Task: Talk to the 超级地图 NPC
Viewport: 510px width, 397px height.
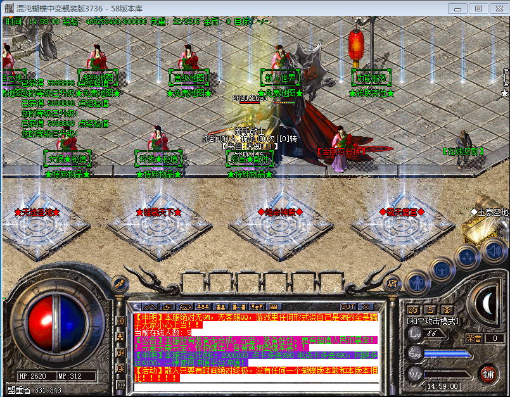Action: (98, 68)
